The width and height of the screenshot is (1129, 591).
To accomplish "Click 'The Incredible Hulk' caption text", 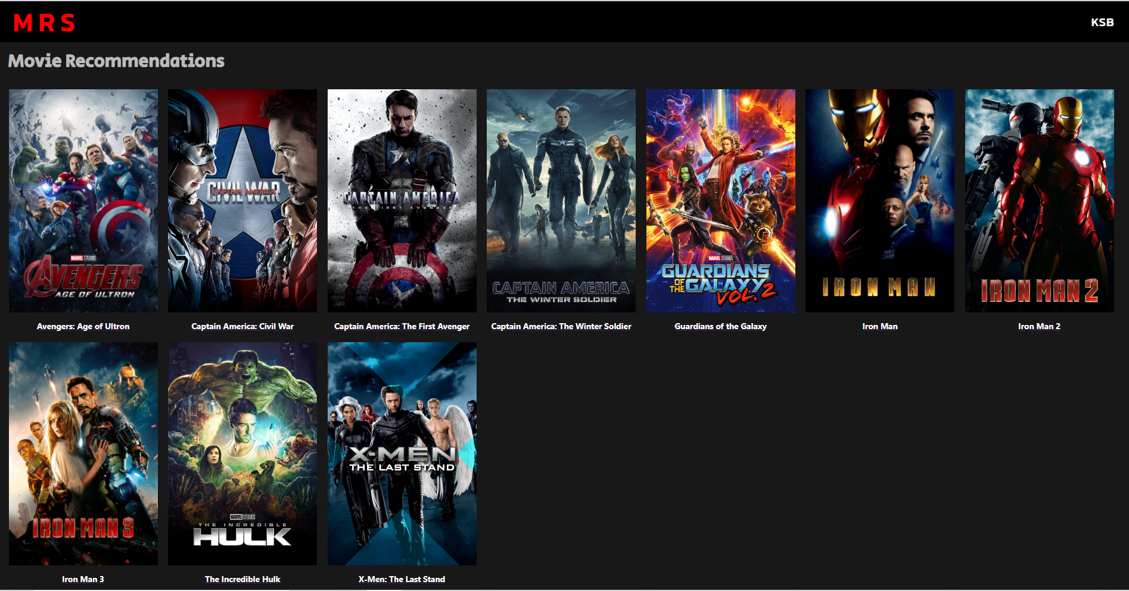I will 242,579.
